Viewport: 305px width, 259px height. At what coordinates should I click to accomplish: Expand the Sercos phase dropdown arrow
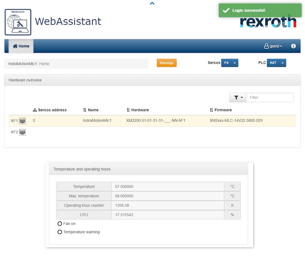pos(235,63)
